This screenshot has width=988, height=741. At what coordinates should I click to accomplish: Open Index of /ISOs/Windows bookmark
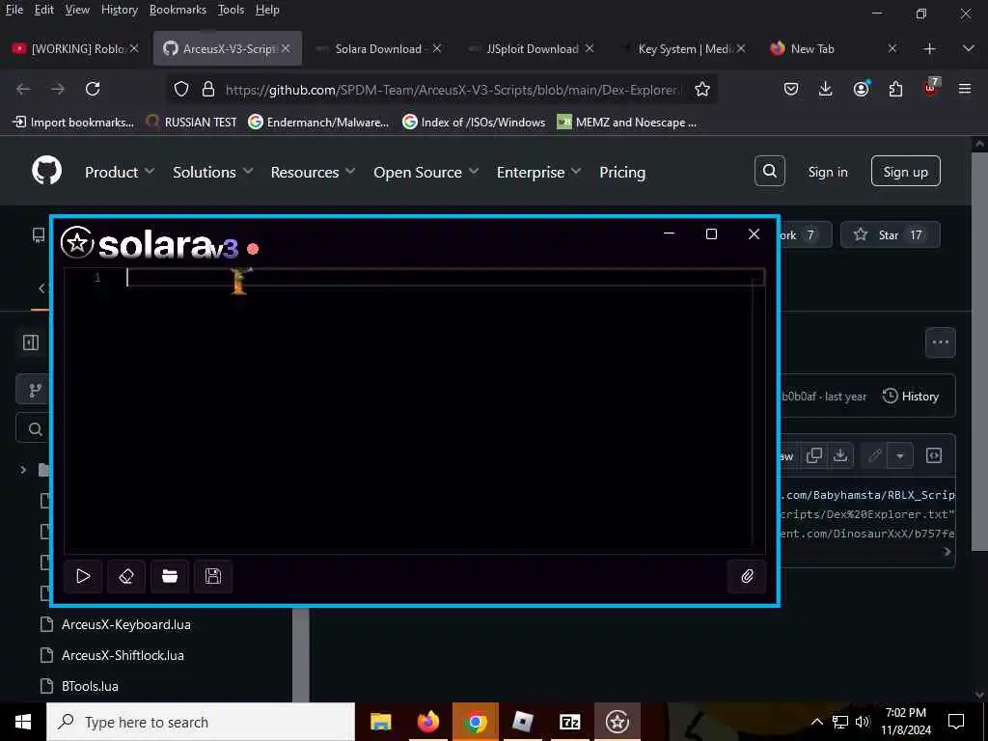474,123
